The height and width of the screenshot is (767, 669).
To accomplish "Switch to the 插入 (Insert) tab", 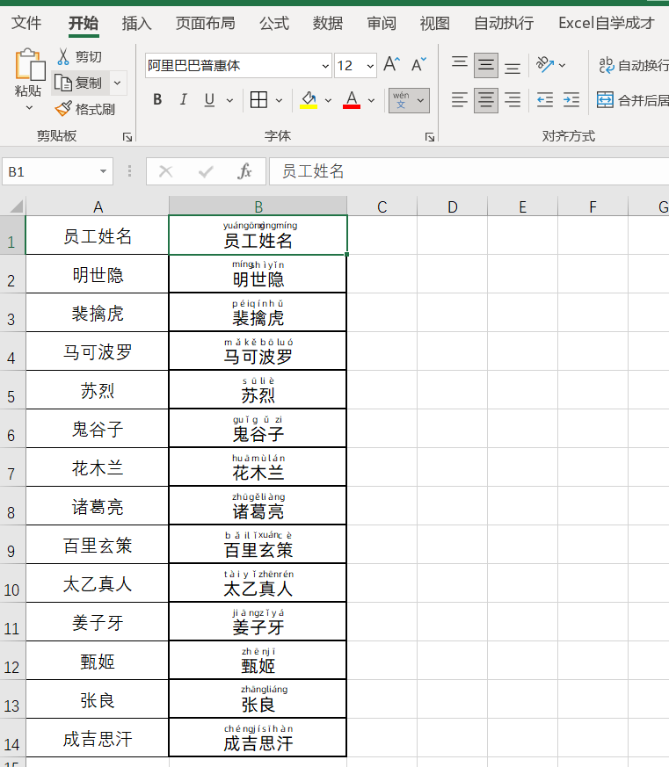I will [136, 23].
